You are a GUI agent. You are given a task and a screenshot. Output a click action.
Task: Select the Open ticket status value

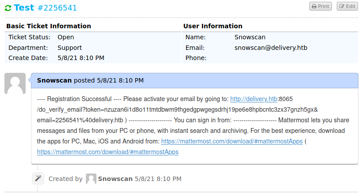point(66,37)
